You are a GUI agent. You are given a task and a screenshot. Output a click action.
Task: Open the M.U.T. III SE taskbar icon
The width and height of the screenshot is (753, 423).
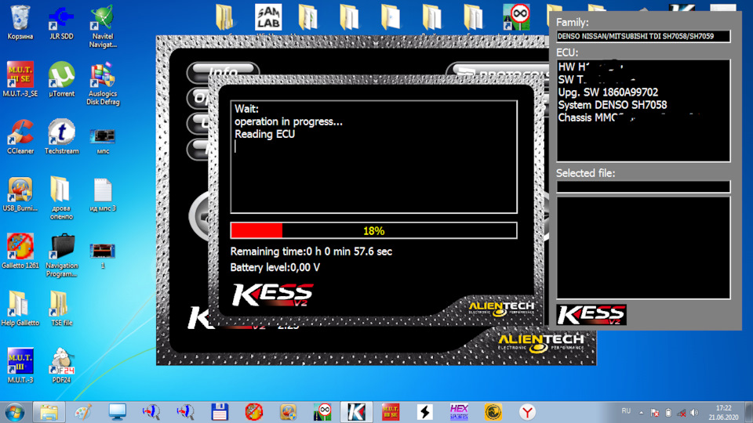(x=391, y=412)
